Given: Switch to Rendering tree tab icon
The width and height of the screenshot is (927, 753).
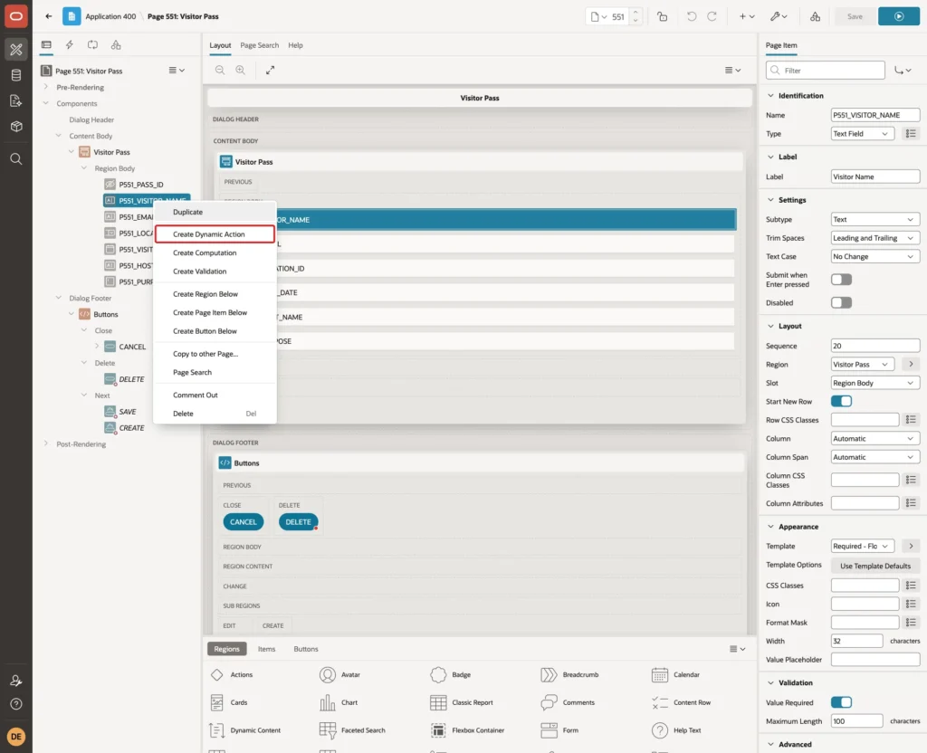Looking at the screenshot, I should coord(46,45).
